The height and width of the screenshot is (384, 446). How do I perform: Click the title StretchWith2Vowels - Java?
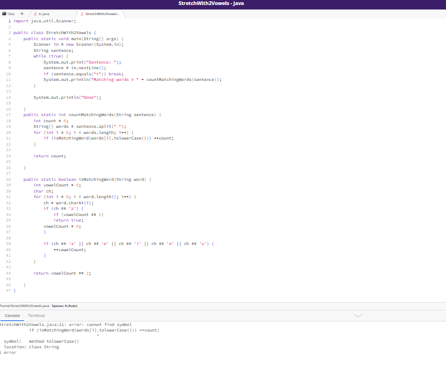(211, 3)
